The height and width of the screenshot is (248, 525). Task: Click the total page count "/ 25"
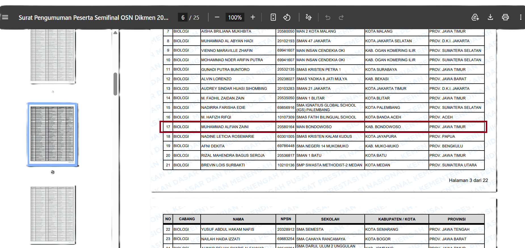(x=194, y=18)
